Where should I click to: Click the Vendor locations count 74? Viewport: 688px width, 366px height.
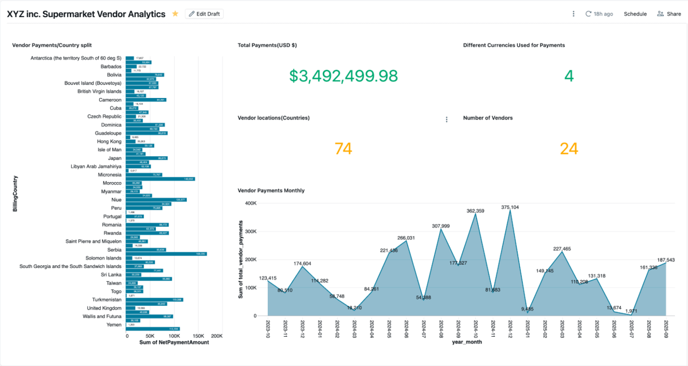(343, 149)
